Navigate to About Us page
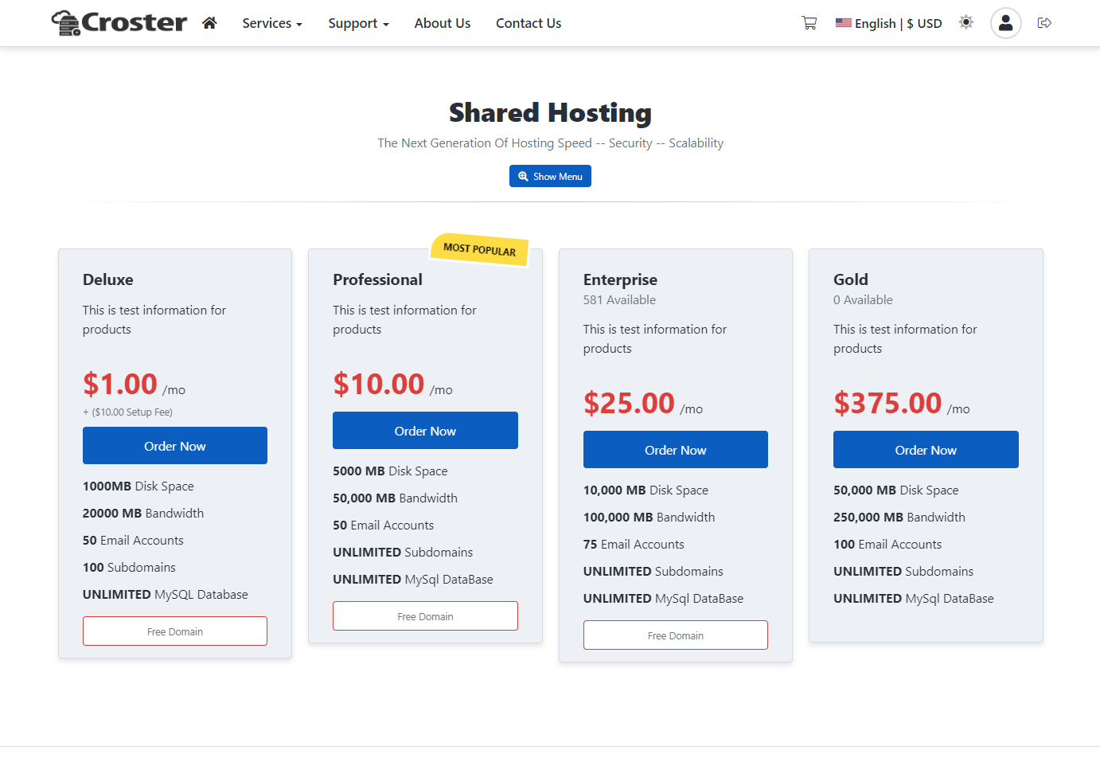Screen dimensions: 1100x758 point(442,23)
